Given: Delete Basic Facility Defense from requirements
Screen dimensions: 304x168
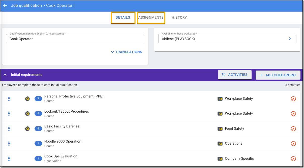Looking at the screenshot, I should pos(293,129).
